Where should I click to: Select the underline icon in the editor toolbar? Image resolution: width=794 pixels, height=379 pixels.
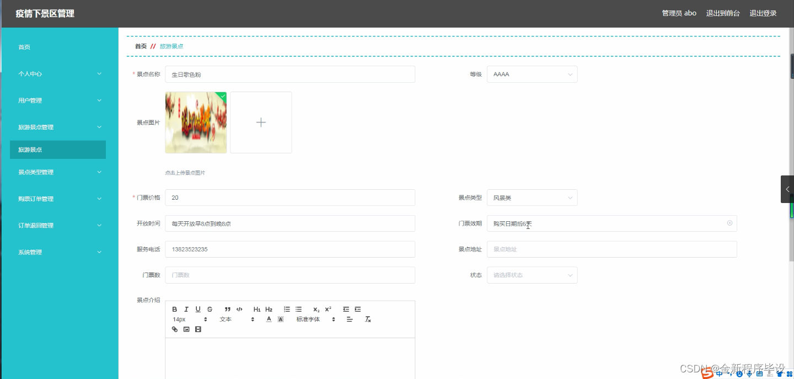coord(198,309)
